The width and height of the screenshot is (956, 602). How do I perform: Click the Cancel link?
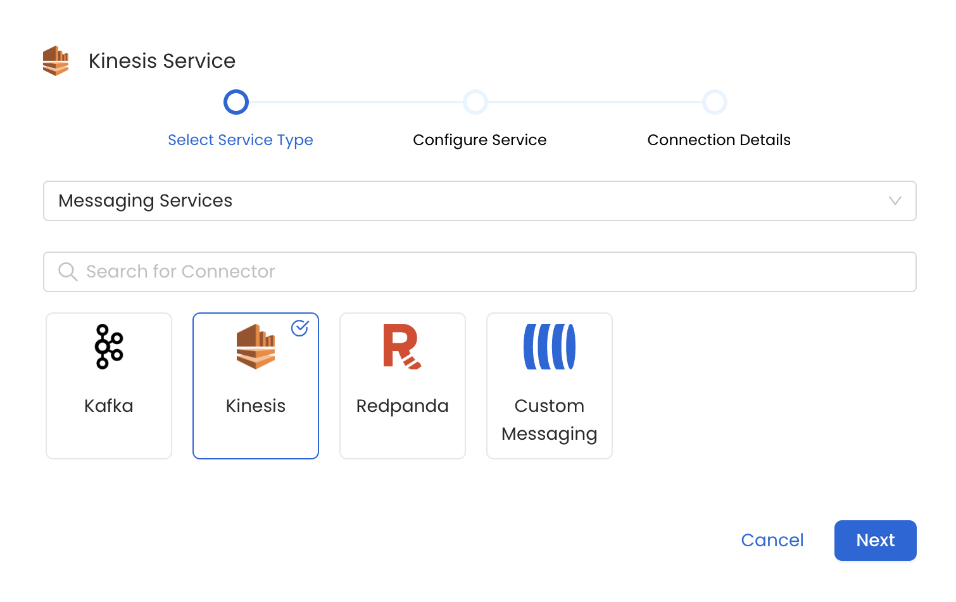772,540
